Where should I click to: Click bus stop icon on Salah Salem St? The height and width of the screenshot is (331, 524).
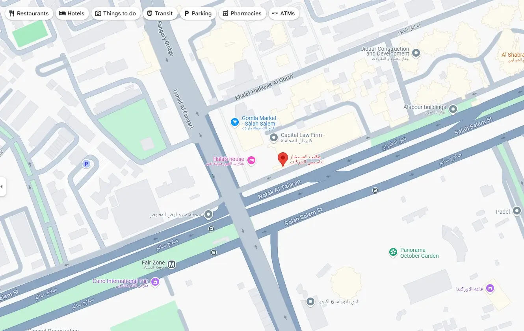pos(375,190)
